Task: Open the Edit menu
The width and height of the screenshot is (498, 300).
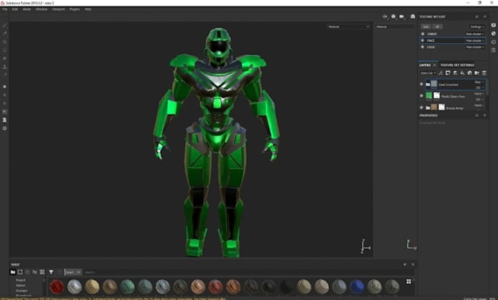Action: [x=15, y=10]
